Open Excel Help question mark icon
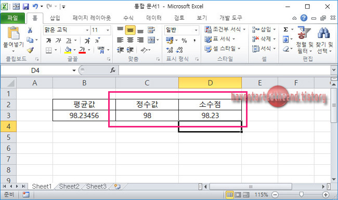This screenshot has width=338, height=200. [304, 18]
